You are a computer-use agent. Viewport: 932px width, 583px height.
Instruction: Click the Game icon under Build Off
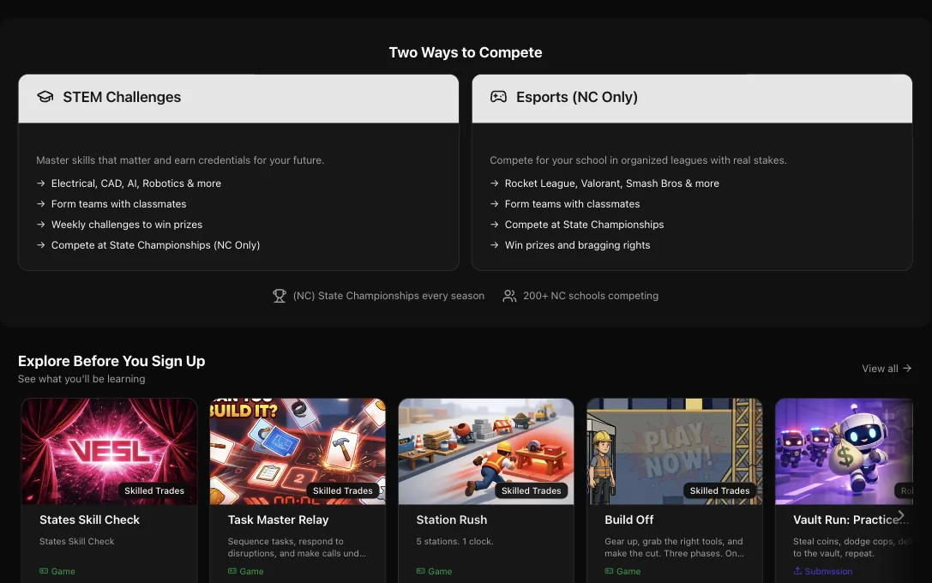(x=609, y=571)
